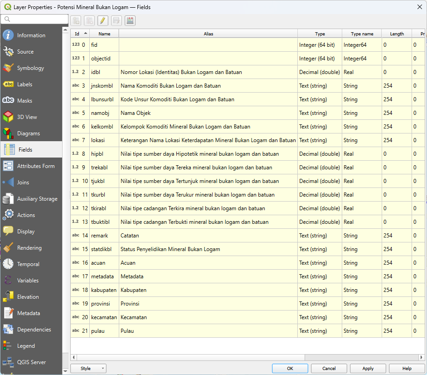
Task: Select the kabupaten field row name
Action: pyautogui.click(x=104, y=290)
